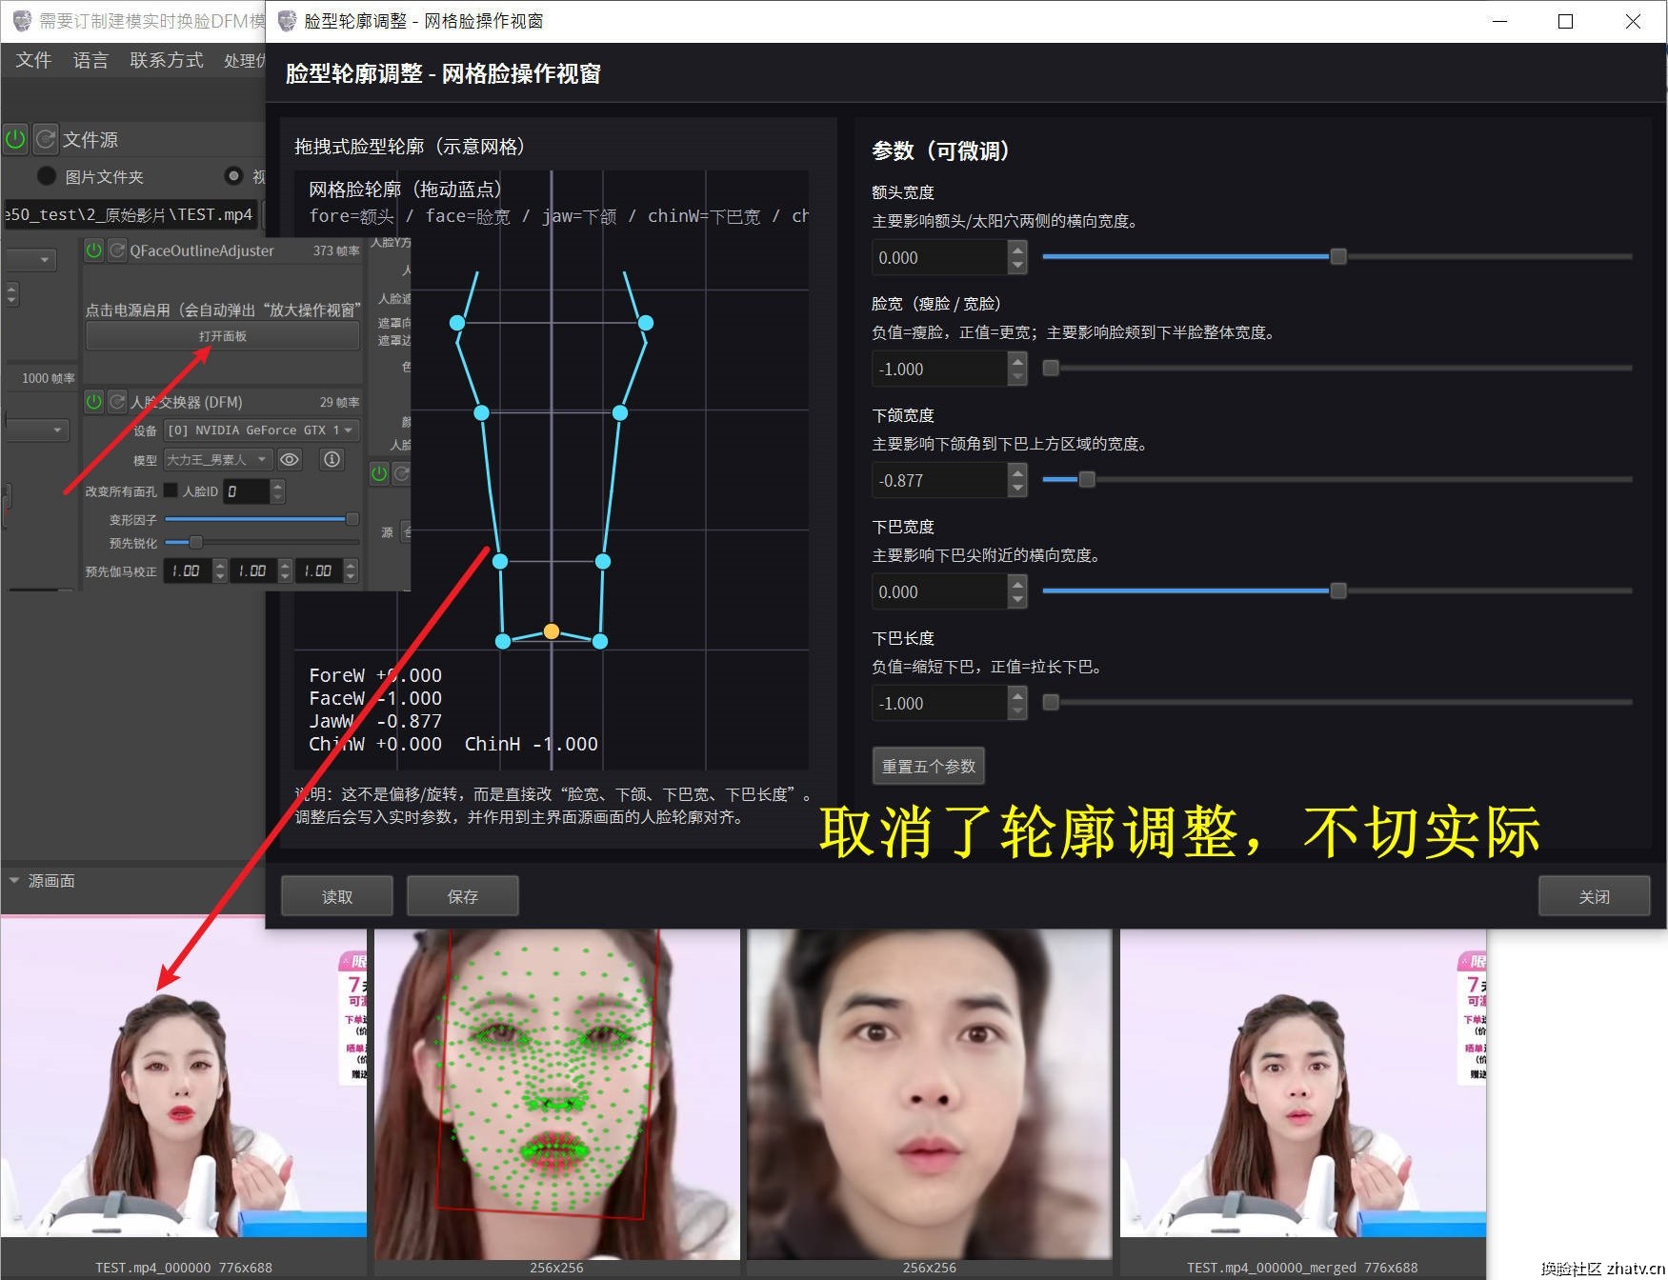The width and height of the screenshot is (1668, 1280).
Task: Open the 语言 menu
Action: [90, 60]
